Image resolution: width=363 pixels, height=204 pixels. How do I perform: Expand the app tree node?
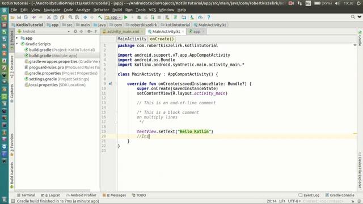[x=17, y=38]
